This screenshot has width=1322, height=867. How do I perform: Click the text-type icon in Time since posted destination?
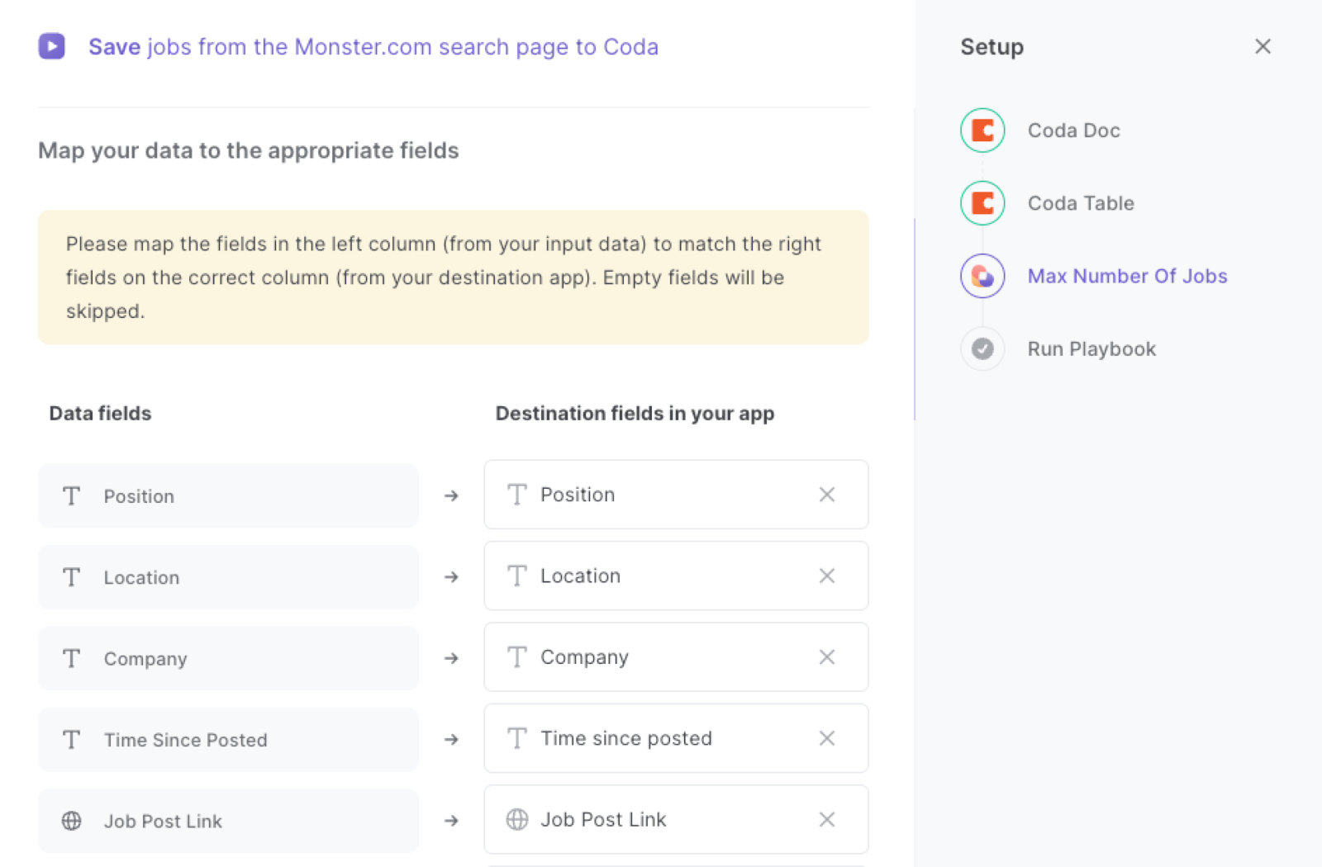click(x=517, y=738)
